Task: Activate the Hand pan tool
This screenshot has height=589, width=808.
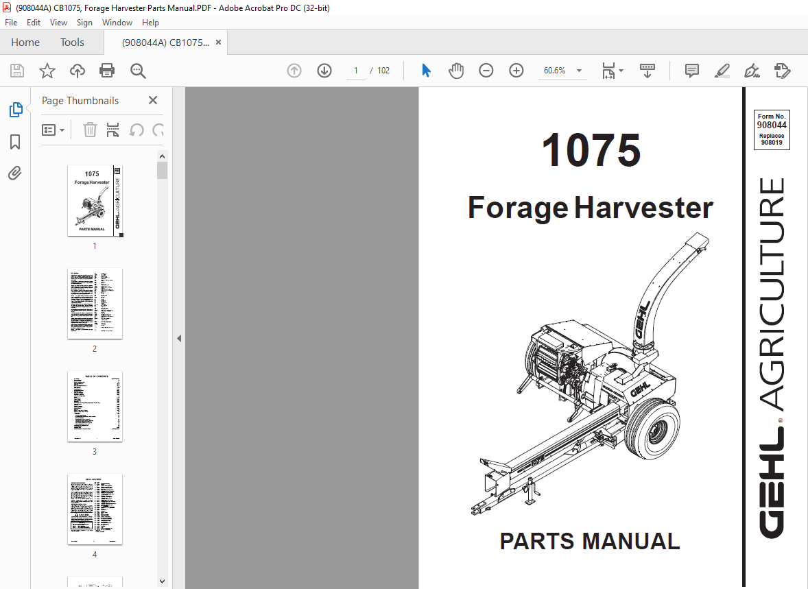Action: click(455, 71)
